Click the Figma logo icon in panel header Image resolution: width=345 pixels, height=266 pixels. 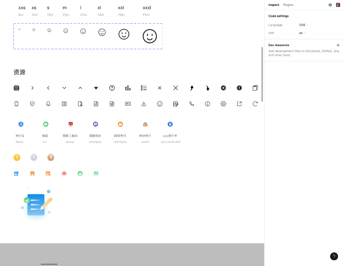coord(338,5)
